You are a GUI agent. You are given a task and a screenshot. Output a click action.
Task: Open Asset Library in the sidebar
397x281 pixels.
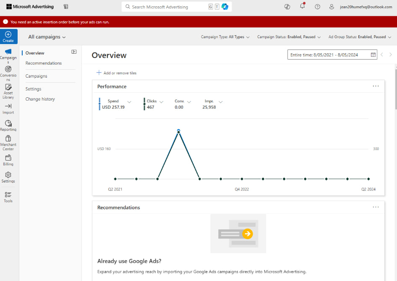[x=8, y=91]
